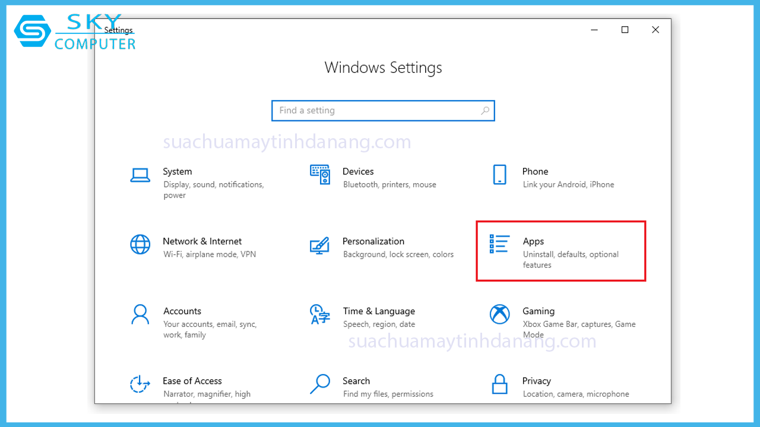Click the Gaming Xbox icon
The image size is (760, 427).
pyautogui.click(x=499, y=314)
